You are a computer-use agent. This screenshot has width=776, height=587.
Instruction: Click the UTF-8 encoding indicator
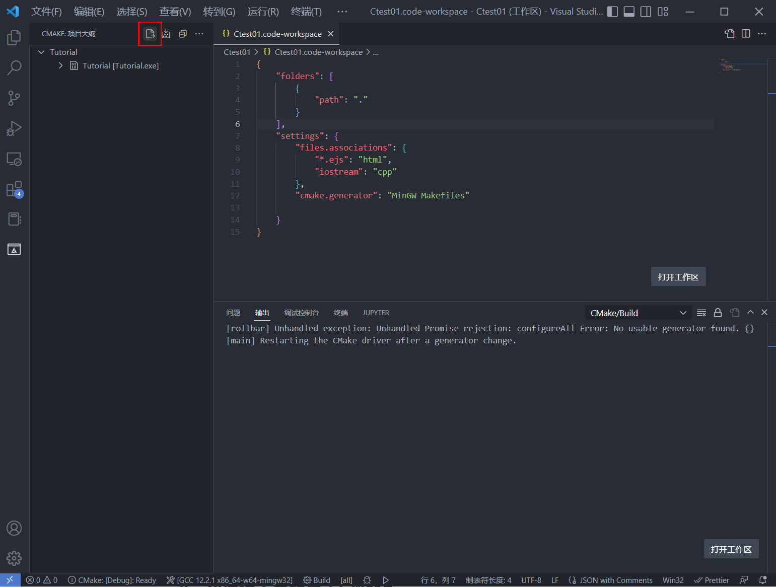point(531,580)
